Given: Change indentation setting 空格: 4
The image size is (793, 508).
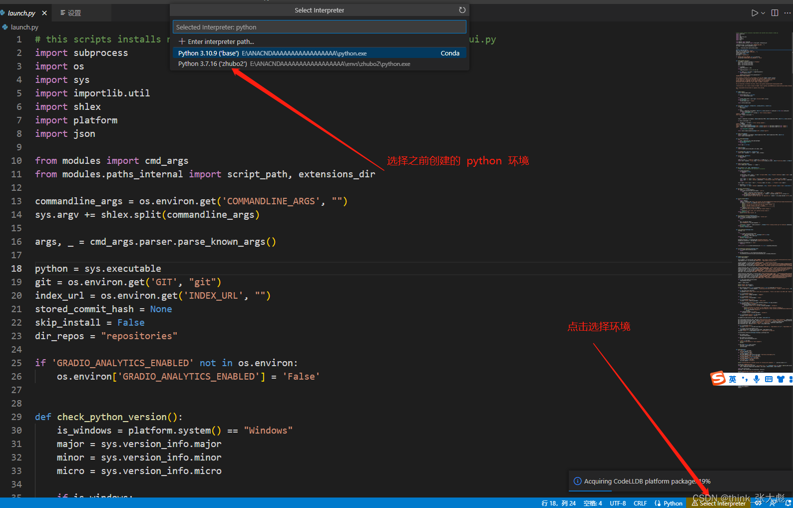Looking at the screenshot, I should pos(593,503).
